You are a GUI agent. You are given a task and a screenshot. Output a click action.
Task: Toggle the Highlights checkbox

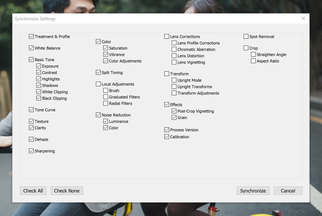click(39, 79)
